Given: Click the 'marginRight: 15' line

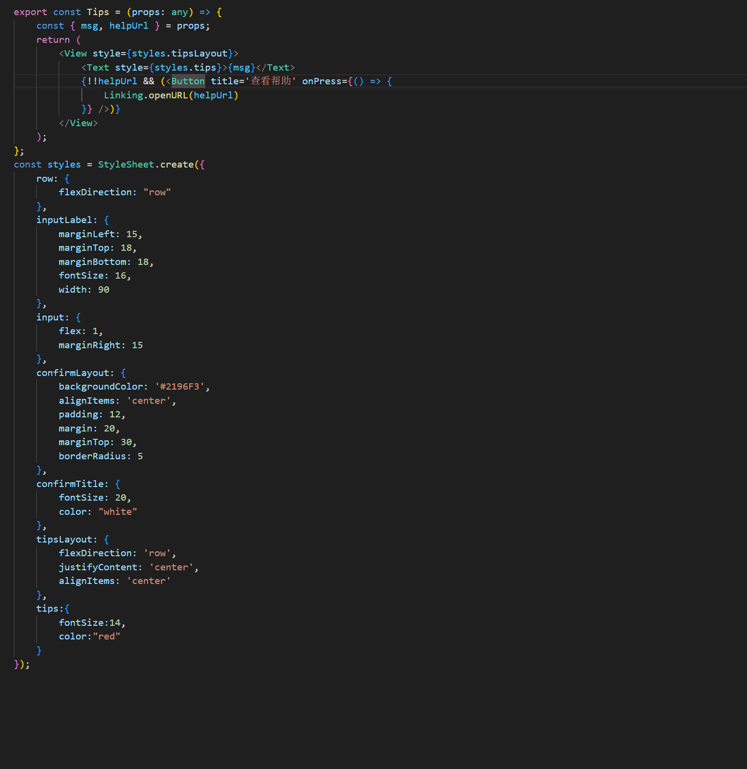Looking at the screenshot, I should (x=101, y=345).
